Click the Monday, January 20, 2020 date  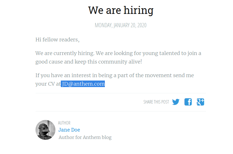(x=120, y=25)
